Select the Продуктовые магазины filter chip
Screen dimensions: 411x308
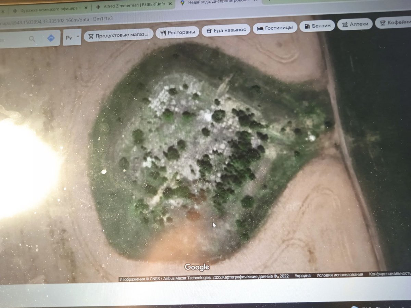click(119, 35)
